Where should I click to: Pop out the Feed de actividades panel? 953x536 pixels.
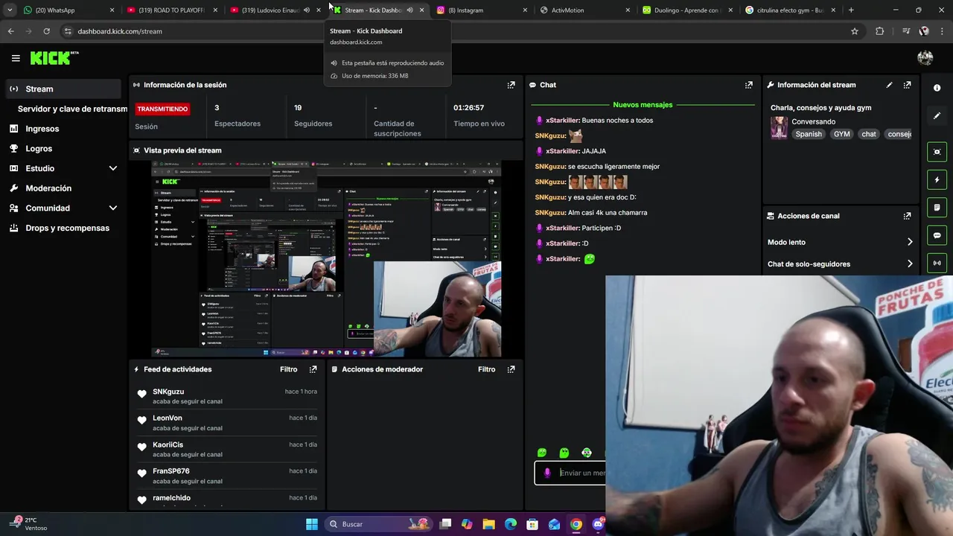pyautogui.click(x=313, y=369)
